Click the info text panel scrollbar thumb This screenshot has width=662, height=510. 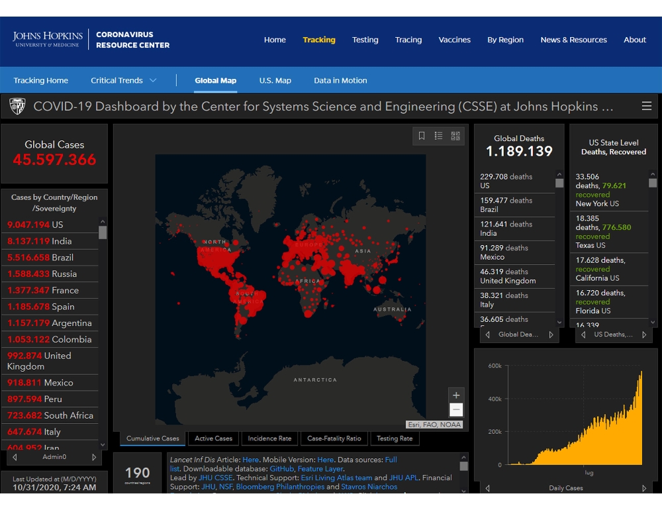tap(463, 466)
